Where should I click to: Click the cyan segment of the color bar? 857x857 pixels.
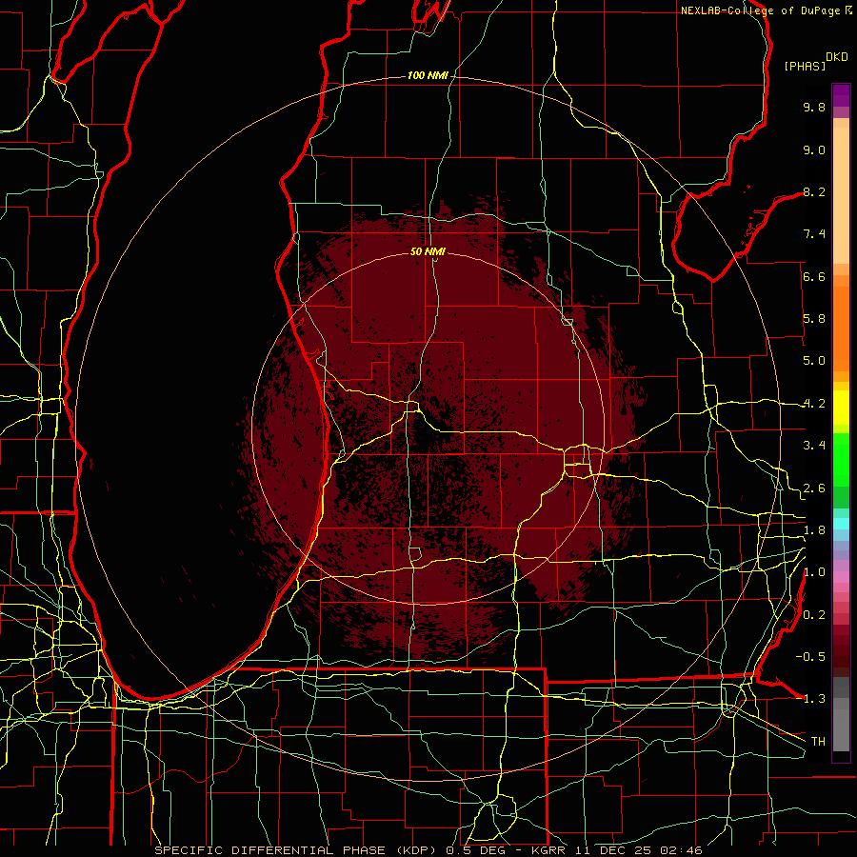[841, 523]
